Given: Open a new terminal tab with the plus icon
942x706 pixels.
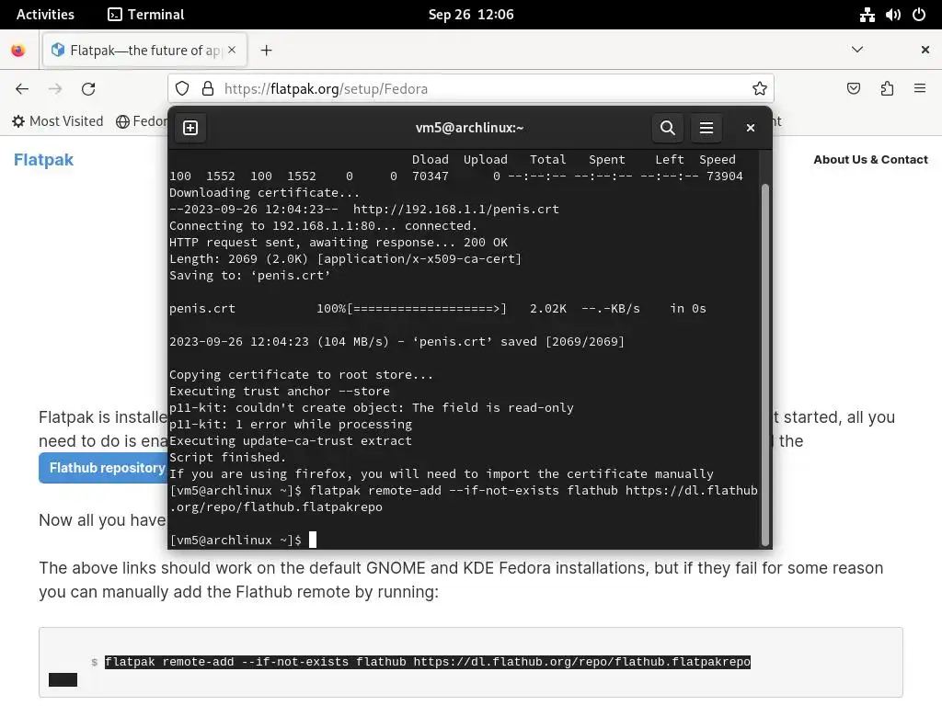Looking at the screenshot, I should click(x=190, y=128).
